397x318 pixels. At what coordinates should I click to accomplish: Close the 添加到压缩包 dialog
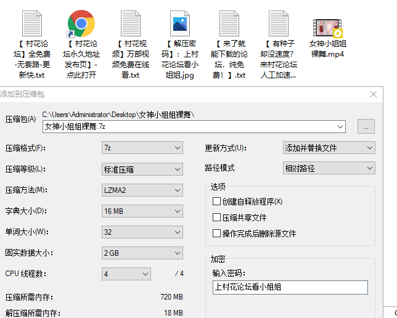pos(373,94)
